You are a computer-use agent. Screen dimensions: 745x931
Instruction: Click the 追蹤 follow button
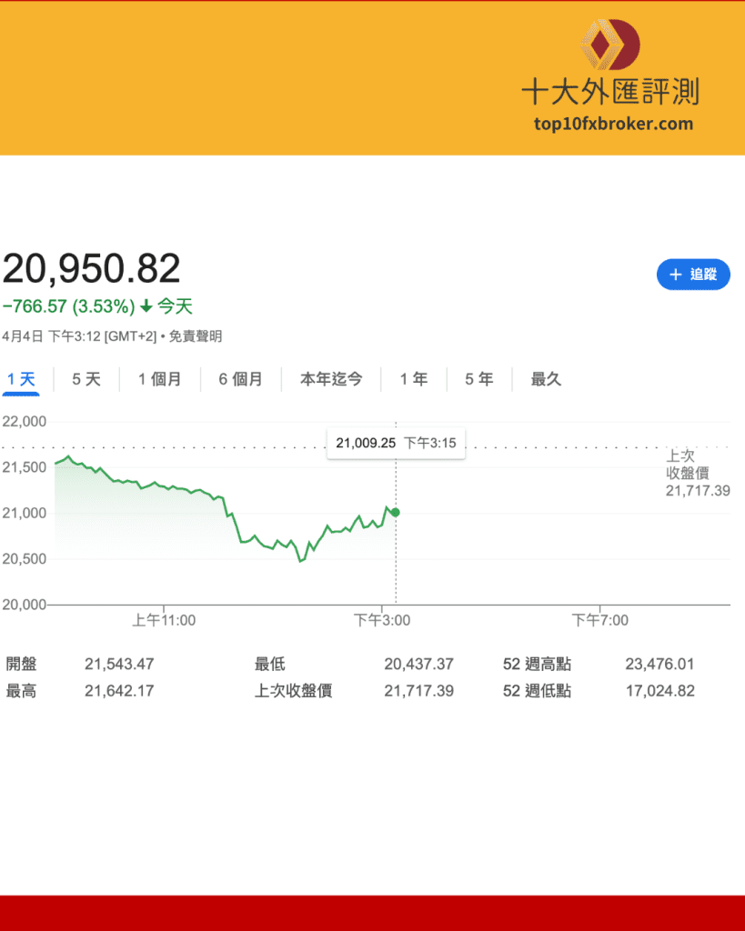coord(693,275)
